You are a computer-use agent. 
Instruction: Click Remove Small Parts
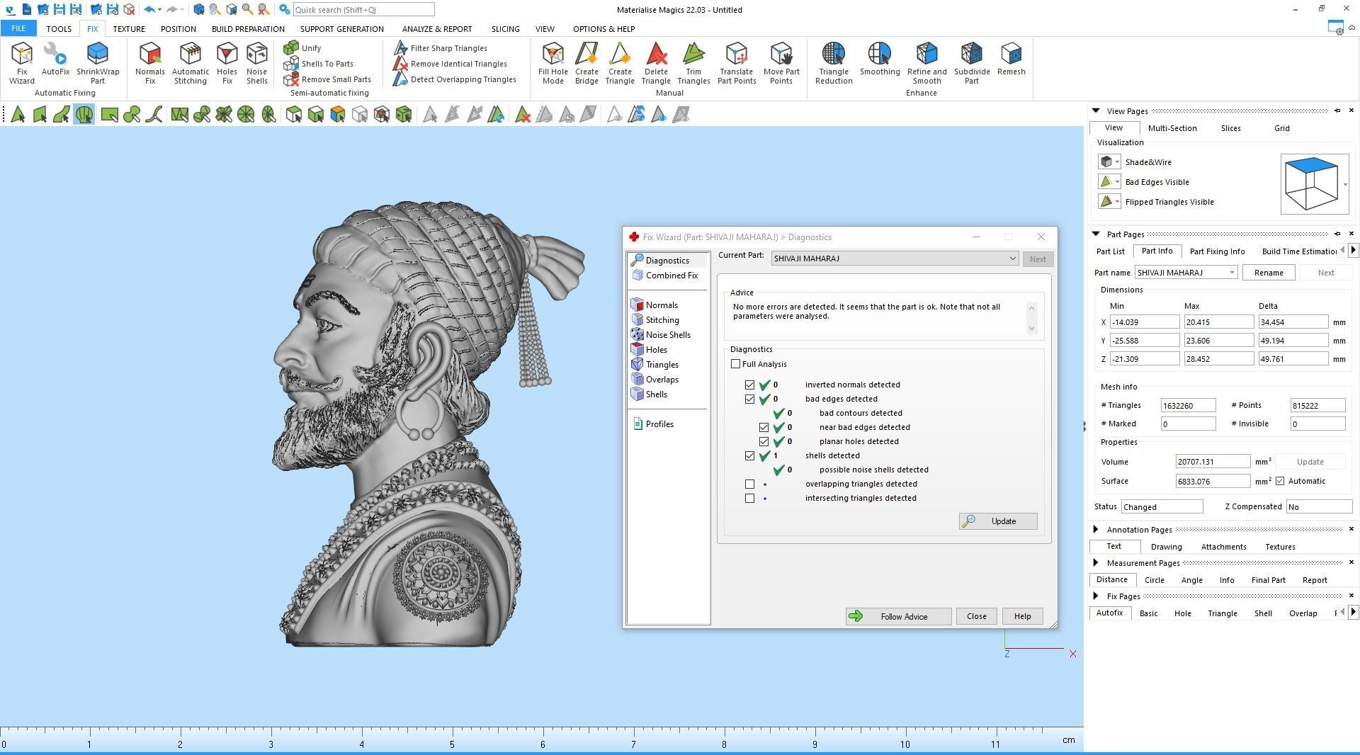coord(327,79)
